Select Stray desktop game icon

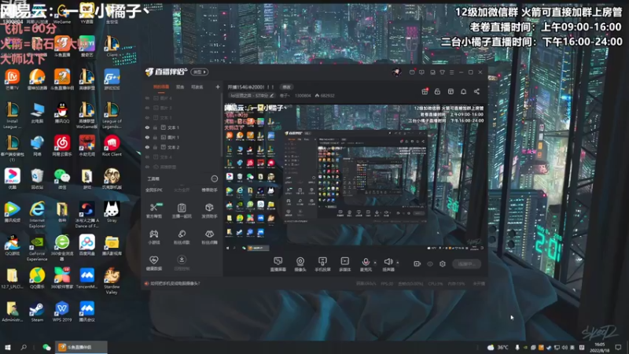(x=112, y=212)
